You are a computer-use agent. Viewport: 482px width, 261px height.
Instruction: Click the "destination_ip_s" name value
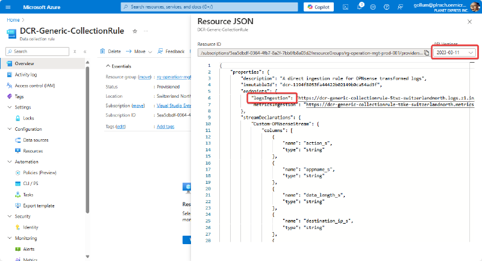327,221
